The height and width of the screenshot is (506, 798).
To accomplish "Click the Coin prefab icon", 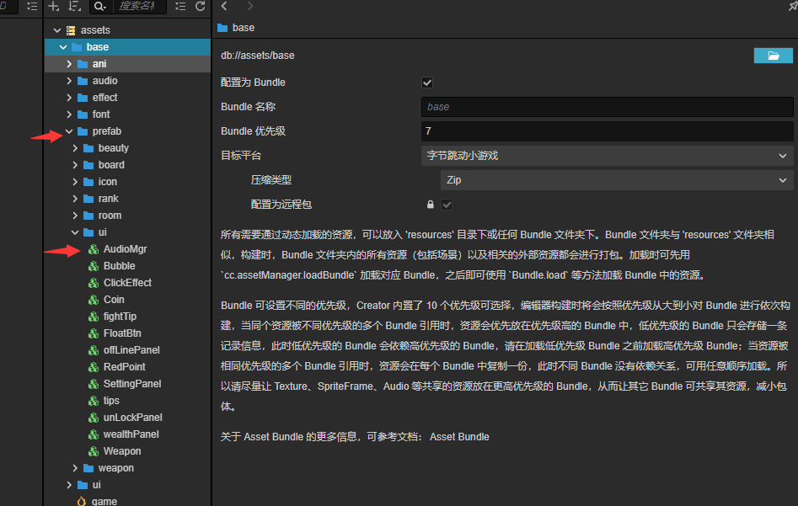I will (x=94, y=300).
